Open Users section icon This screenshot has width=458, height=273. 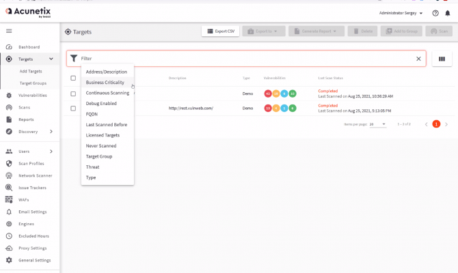pyautogui.click(x=9, y=152)
